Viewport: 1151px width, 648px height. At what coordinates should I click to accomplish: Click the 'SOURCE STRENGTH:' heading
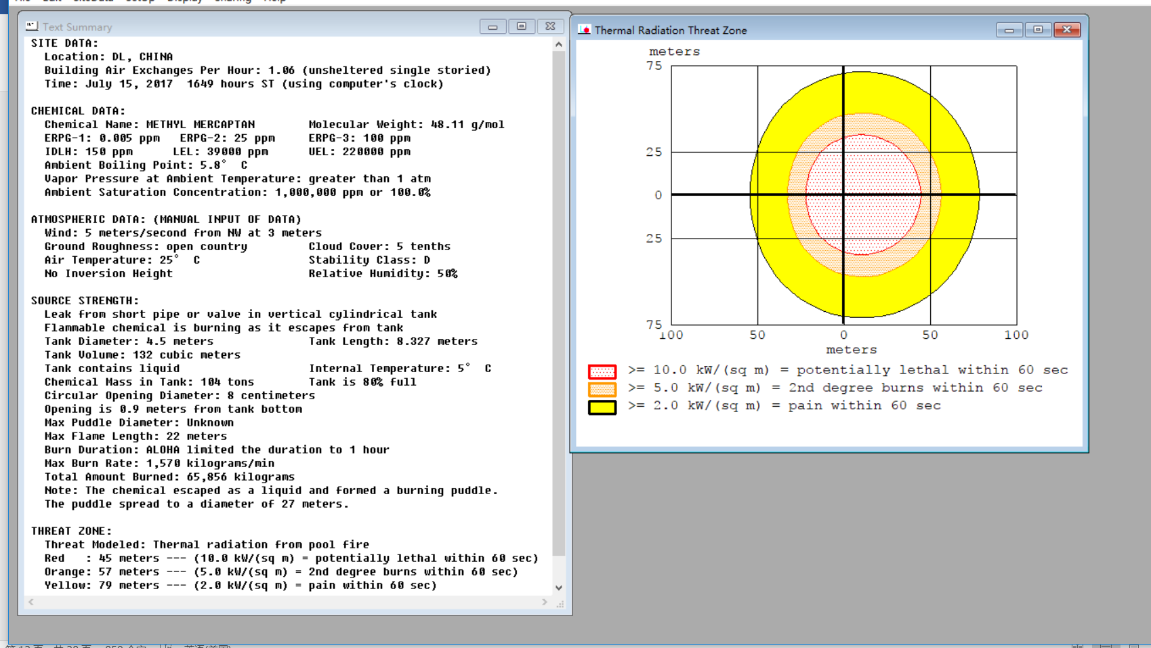[x=85, y=301]
